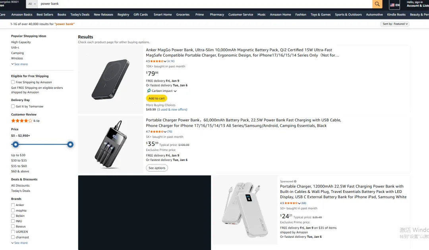This screenshot has width=429, height=250.
Task: Click the US flag language icon
Action: [392, 5]
